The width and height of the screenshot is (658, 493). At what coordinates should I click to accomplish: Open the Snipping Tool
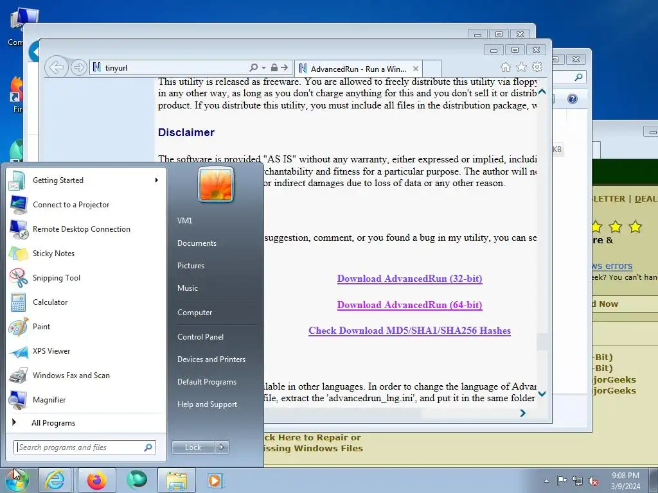pos(85,277)
